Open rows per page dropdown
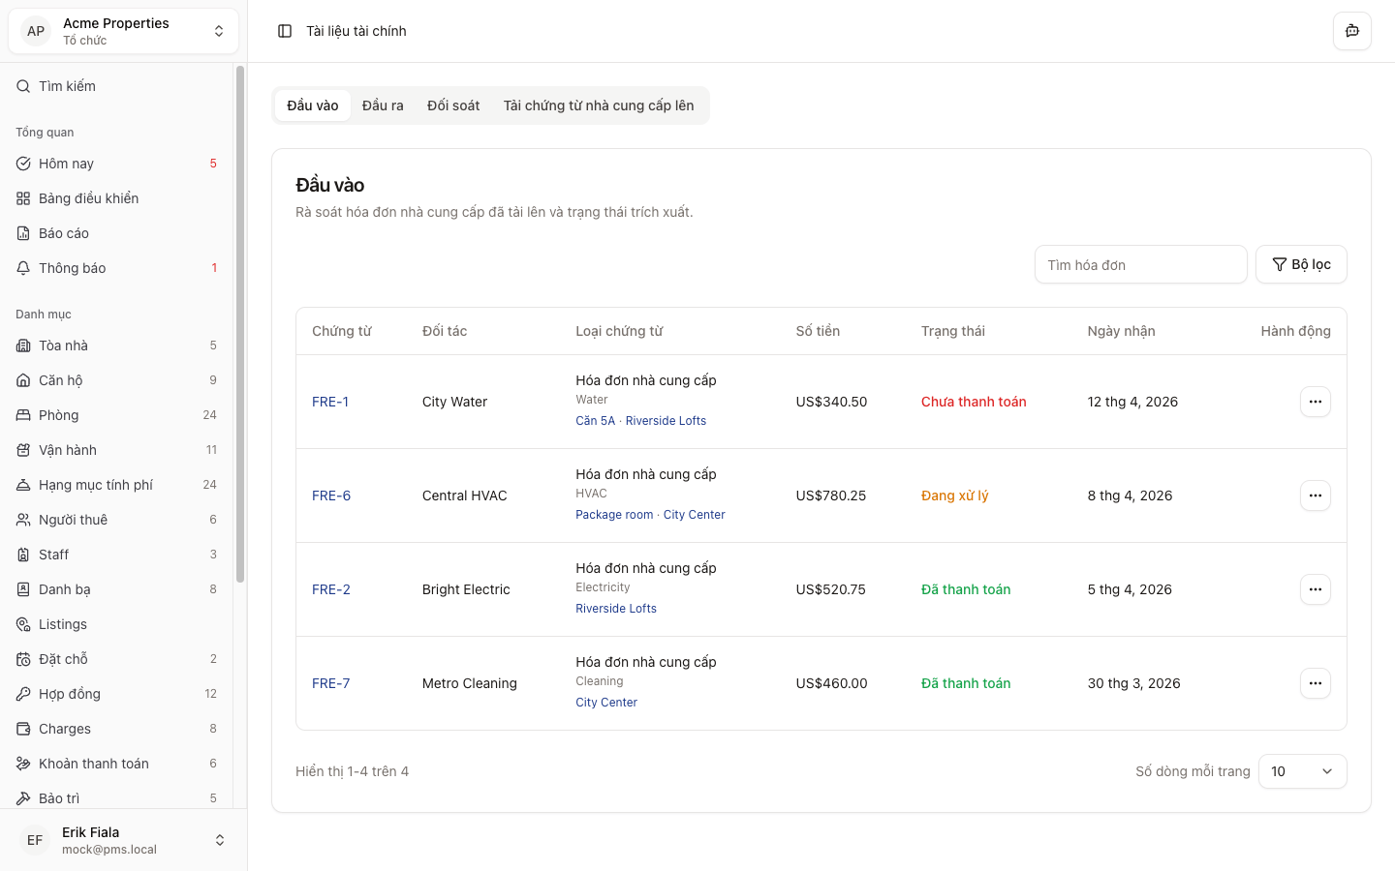Image resolution: width=1395 pixels, height=871 pixels. [1302, 771]
